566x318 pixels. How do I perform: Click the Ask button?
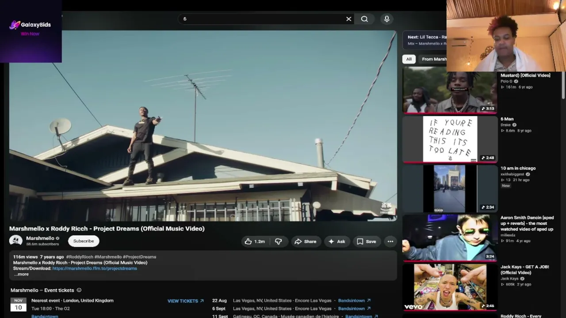coord(337,242)
